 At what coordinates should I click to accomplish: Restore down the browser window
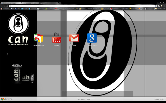(x=160, y=3)
